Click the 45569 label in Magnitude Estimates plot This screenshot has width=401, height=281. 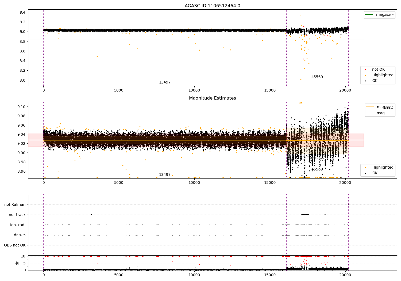[x=317, y=169]
